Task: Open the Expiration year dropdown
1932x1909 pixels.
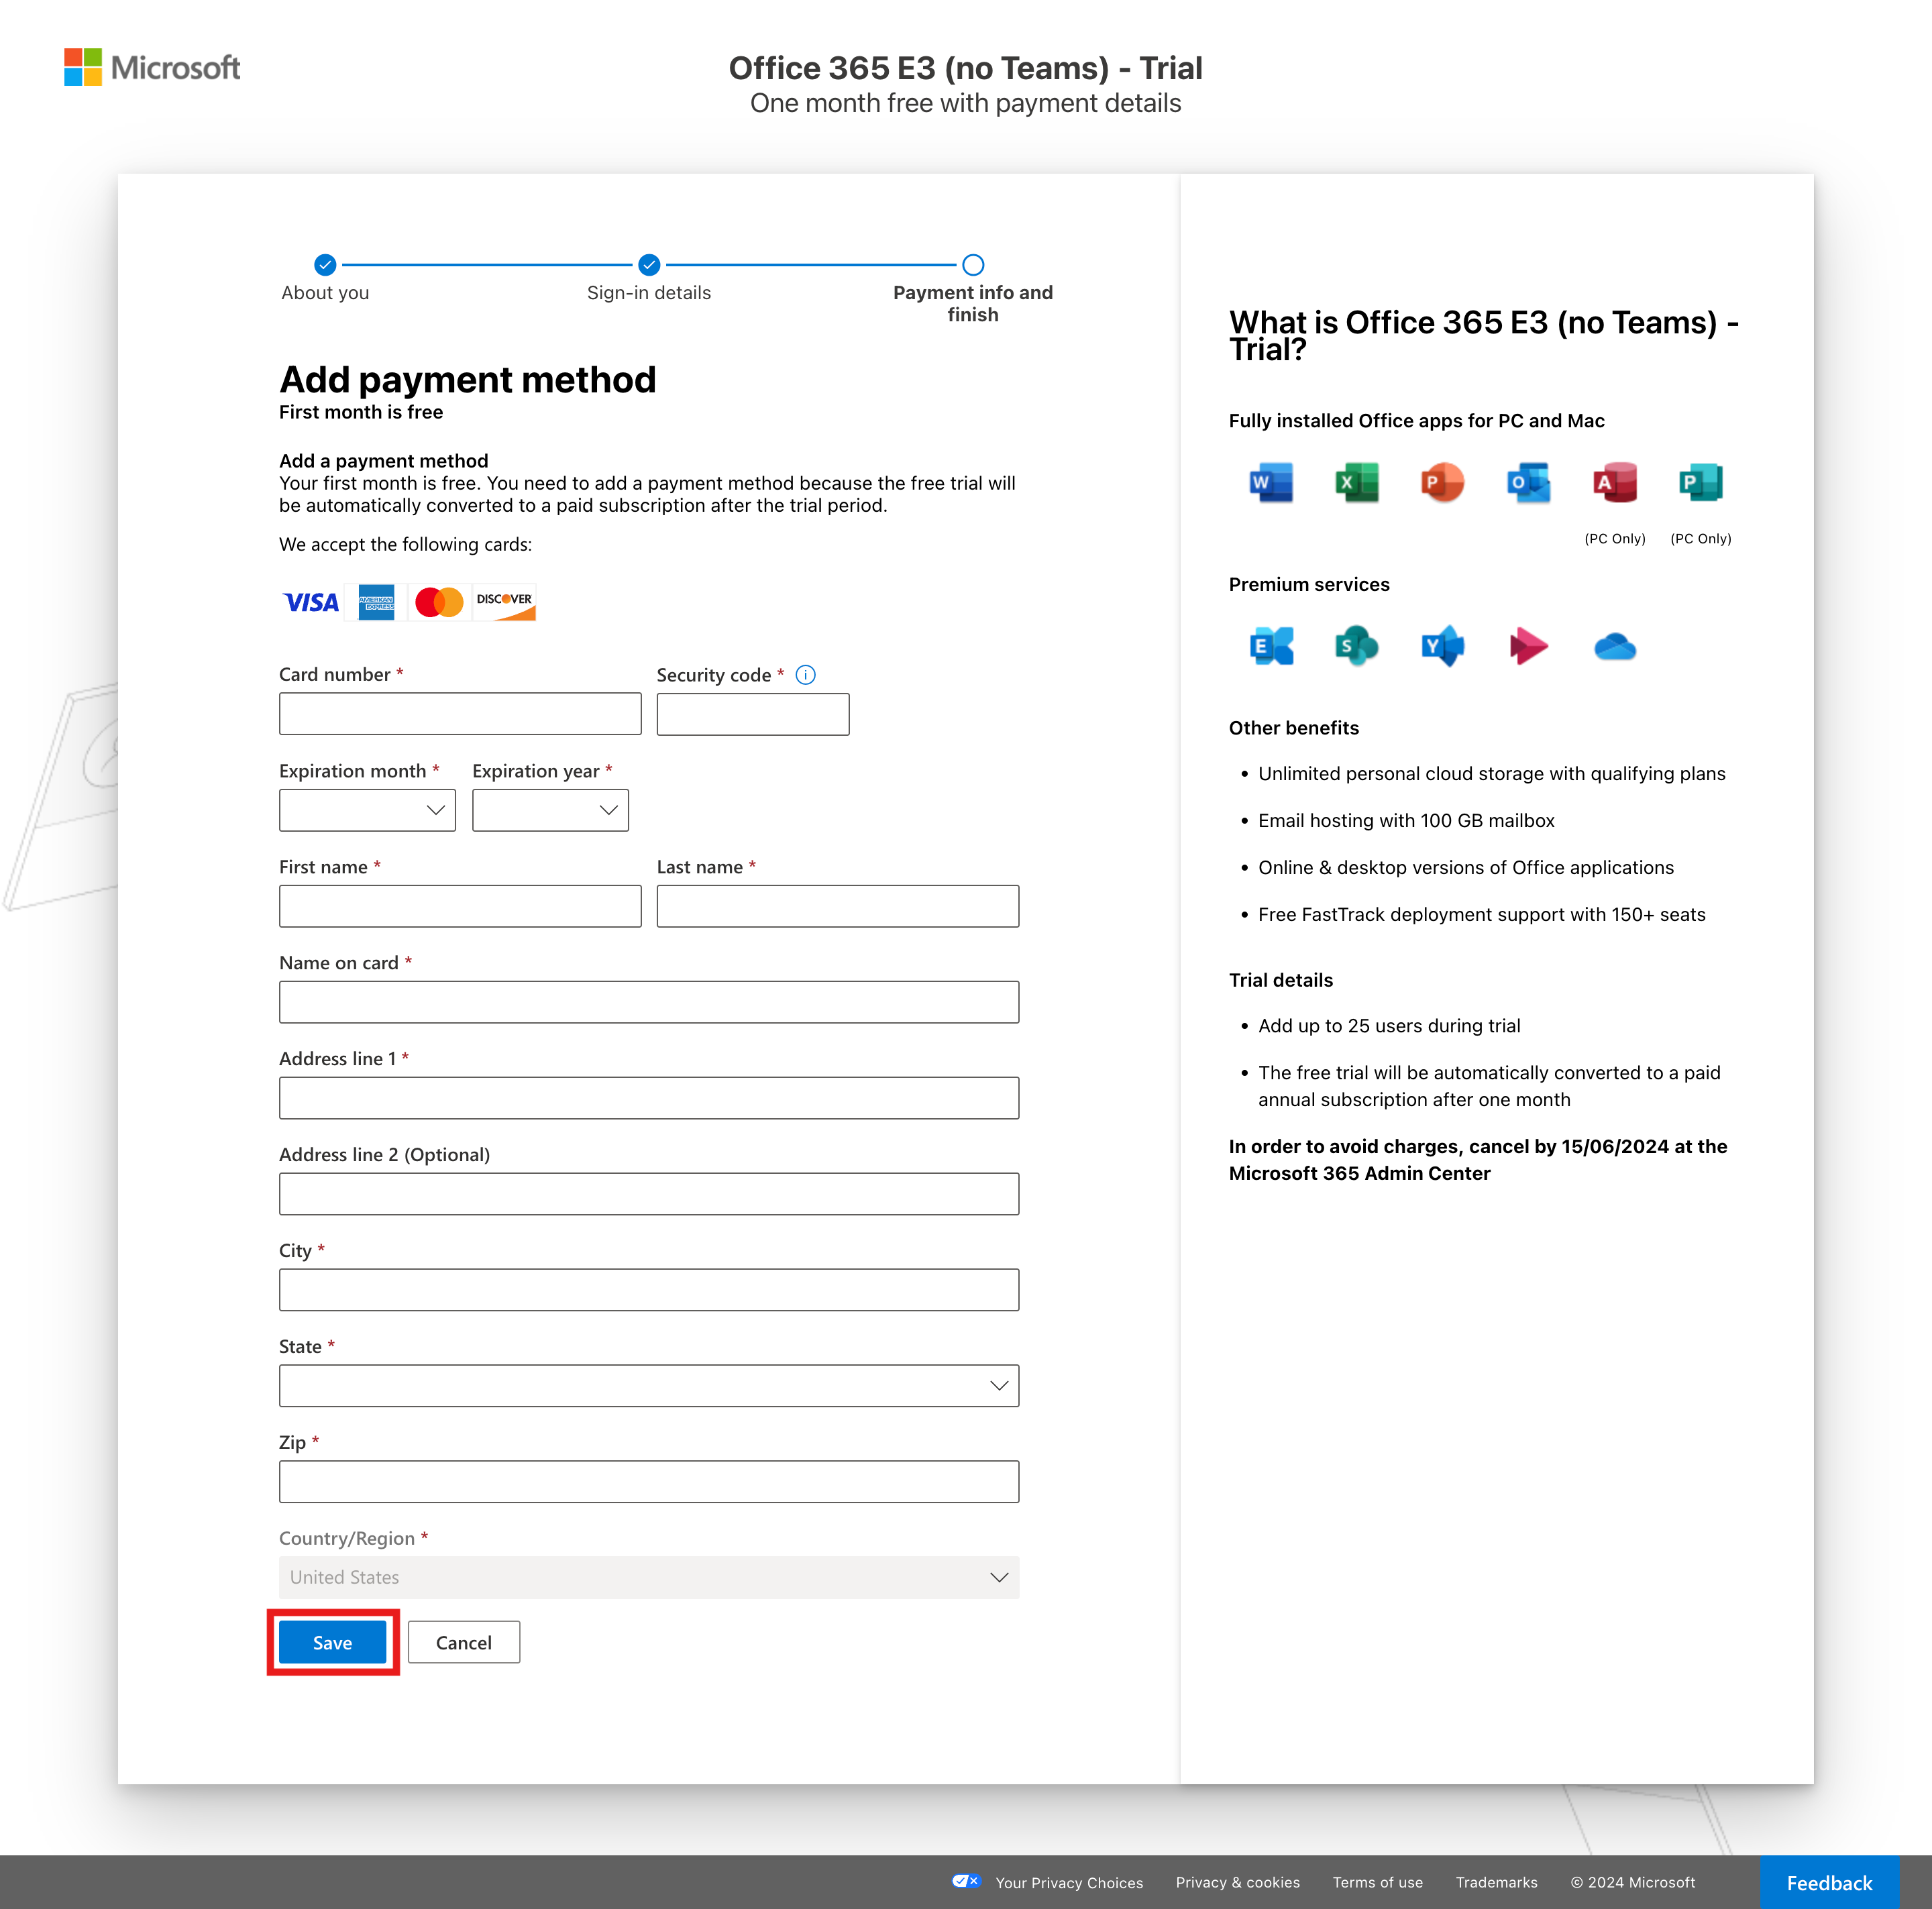Action: click(x=550, y=810)
